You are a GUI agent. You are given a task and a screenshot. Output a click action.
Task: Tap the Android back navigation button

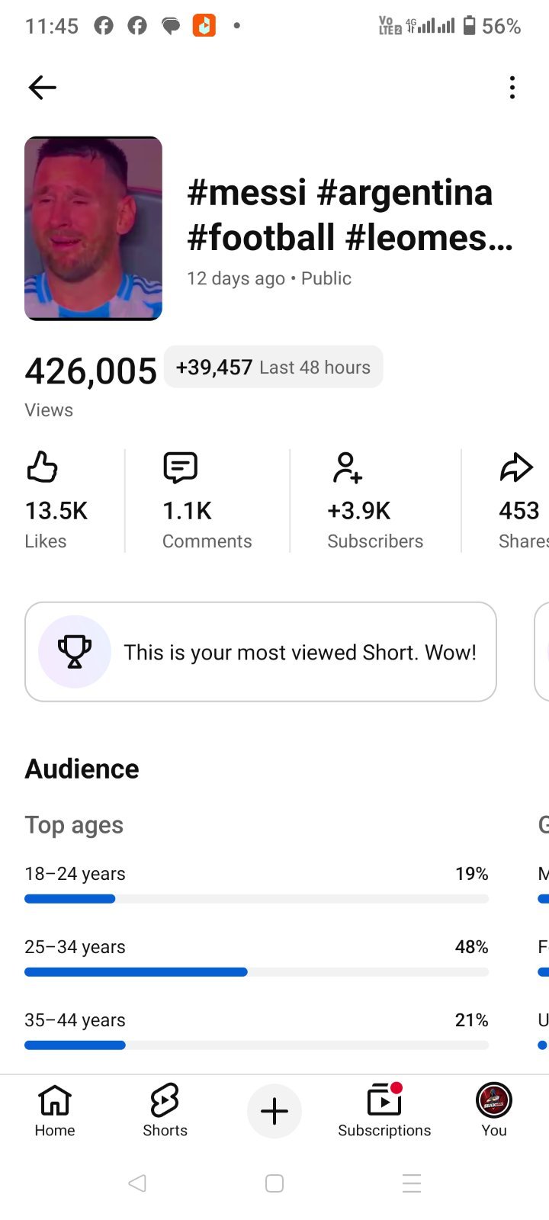click(137, 1183)
